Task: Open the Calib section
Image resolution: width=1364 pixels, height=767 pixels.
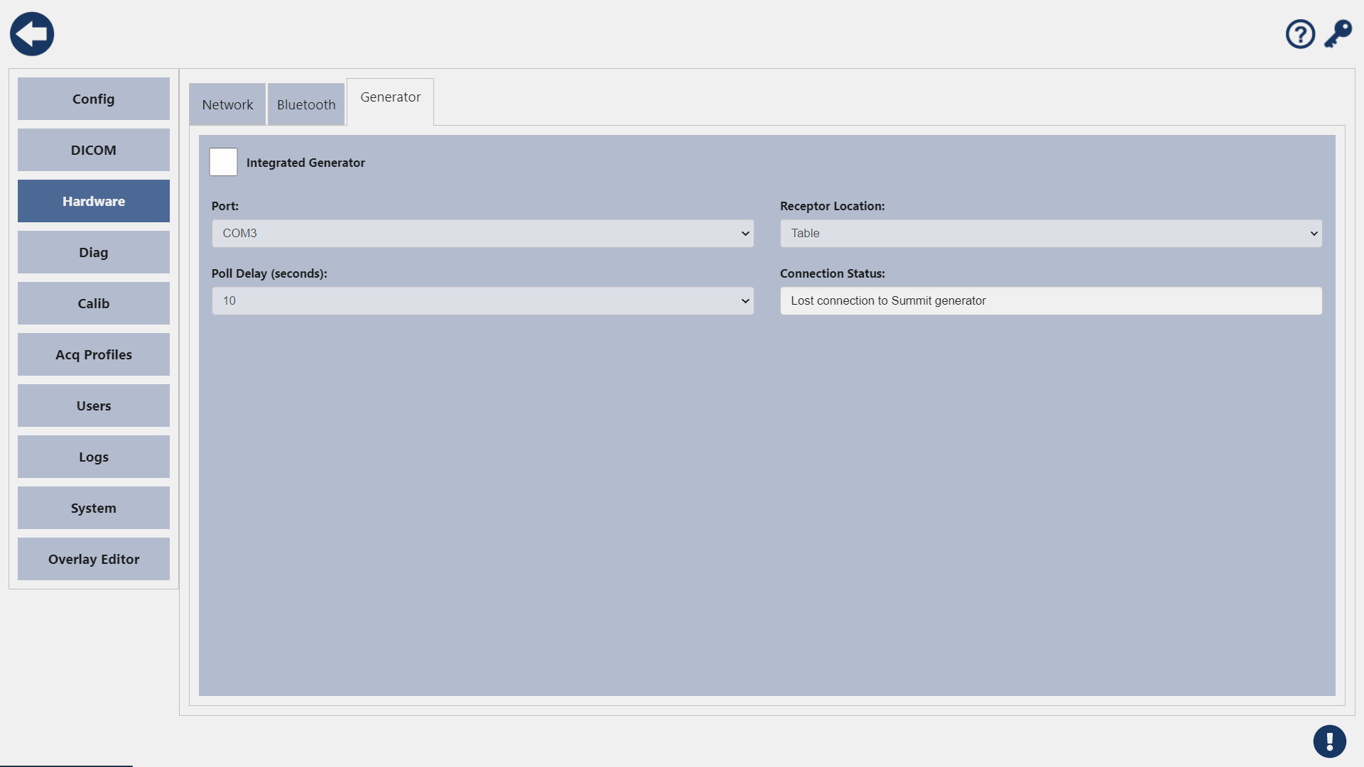Action: pyautogui.click(x=94, y=303)
